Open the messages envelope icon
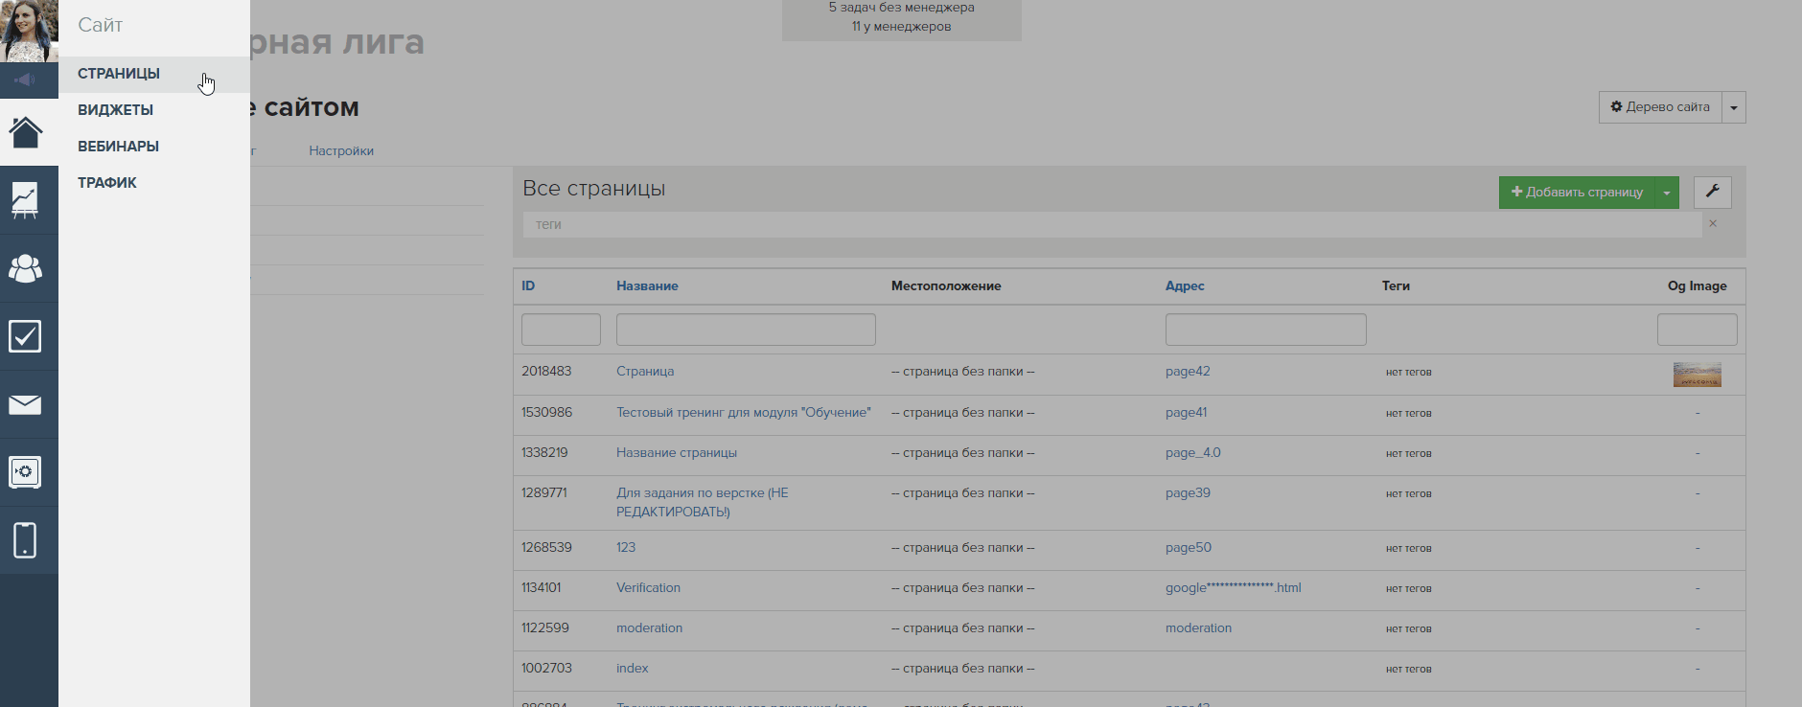The width and height of the screenshot is (1802, 707). point(26,405)
